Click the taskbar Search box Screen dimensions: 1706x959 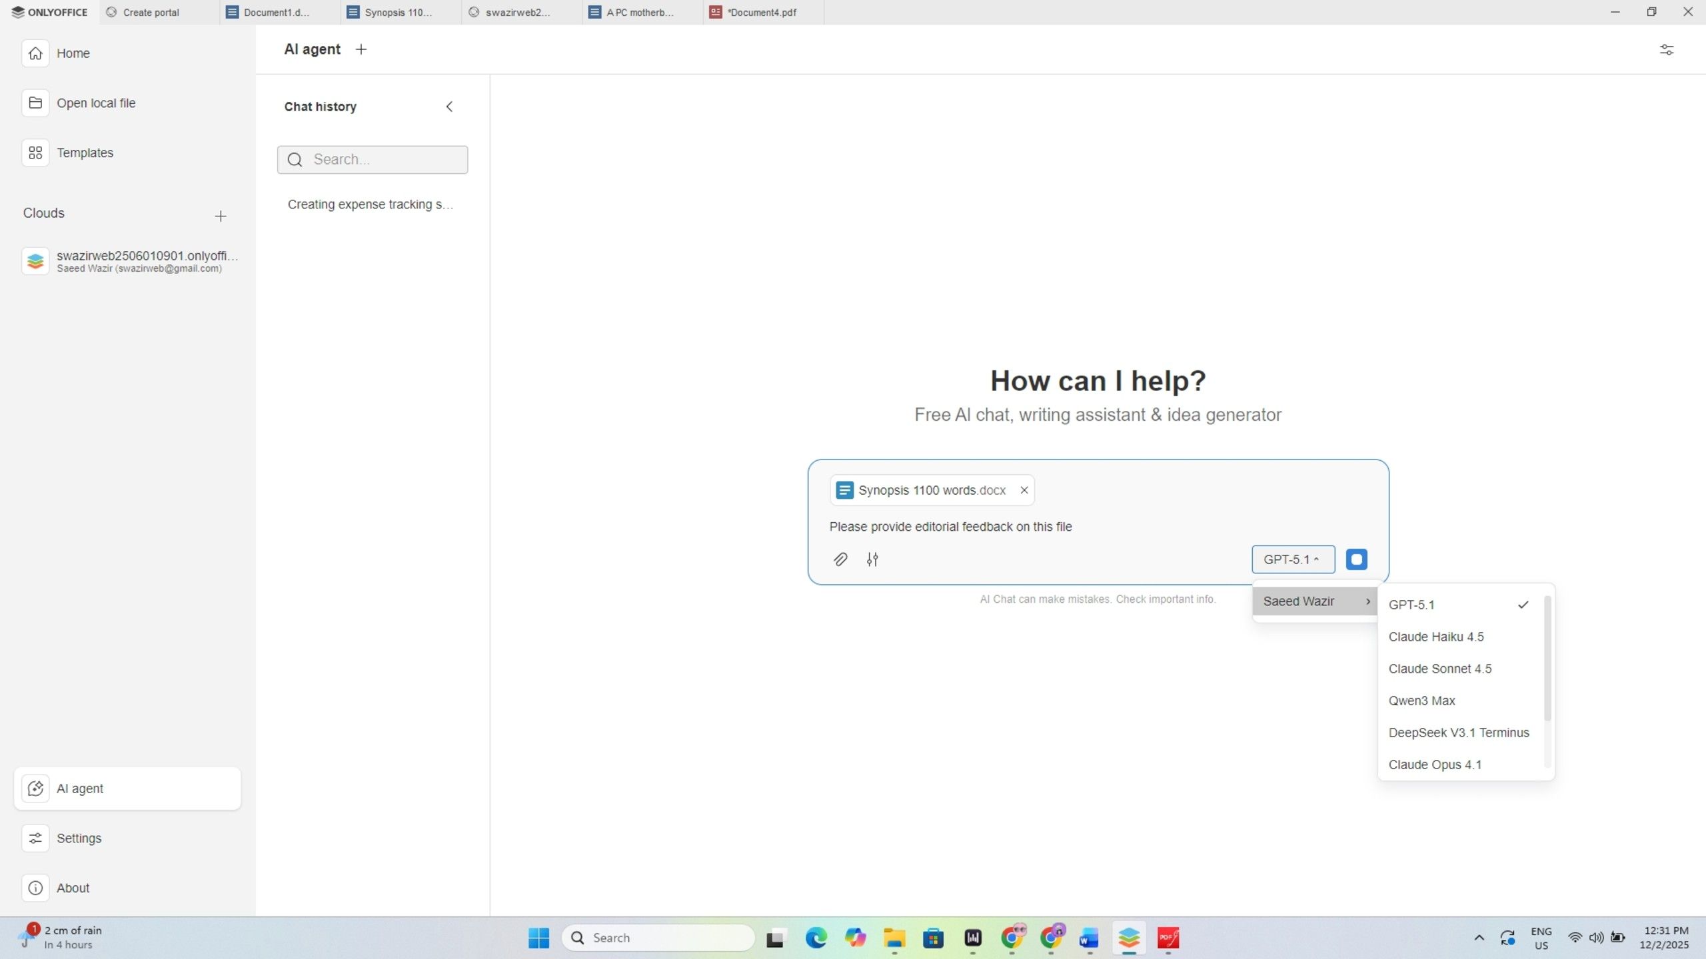coord(658,938)
